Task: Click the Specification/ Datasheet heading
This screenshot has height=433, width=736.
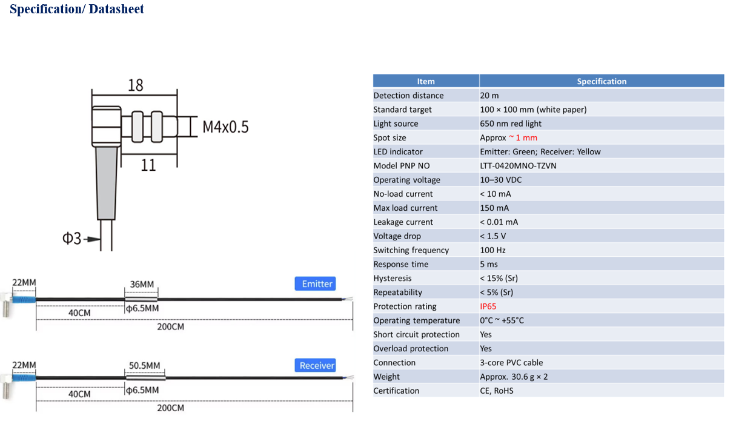Action: point(77,10)
